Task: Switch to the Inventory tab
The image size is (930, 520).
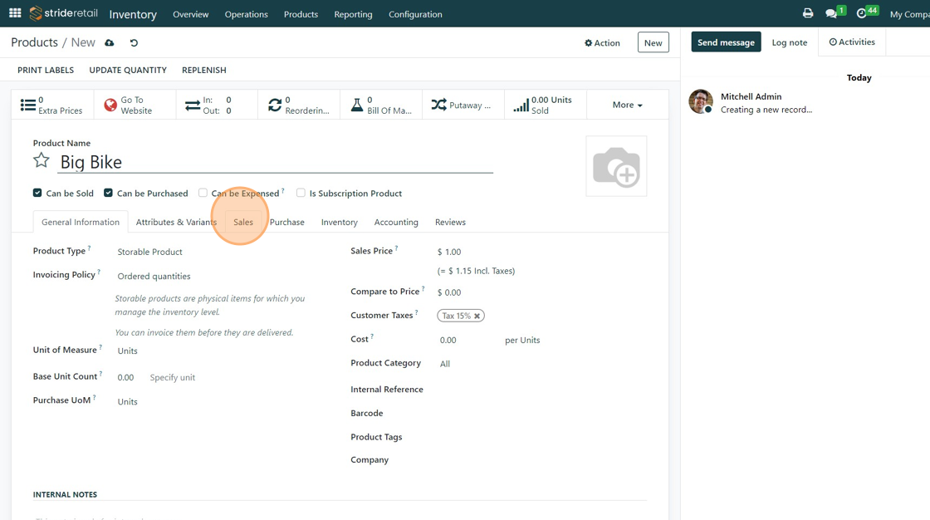Action: pos(340,222)
